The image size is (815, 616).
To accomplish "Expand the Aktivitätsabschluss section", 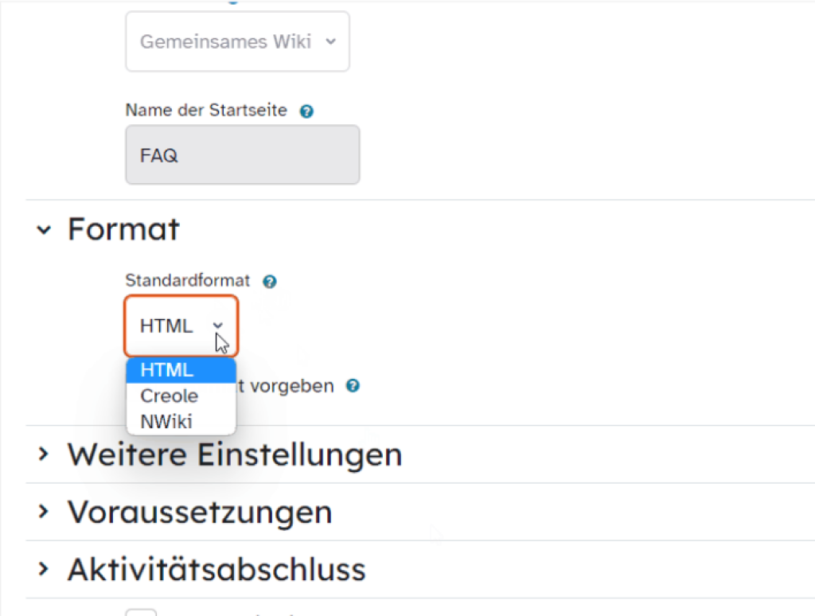I will 44,570.
